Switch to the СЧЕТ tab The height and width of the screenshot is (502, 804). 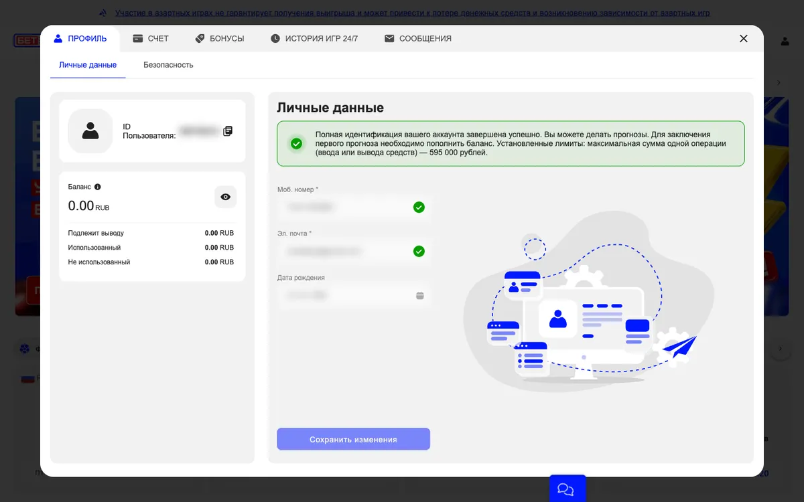(151, 39)
